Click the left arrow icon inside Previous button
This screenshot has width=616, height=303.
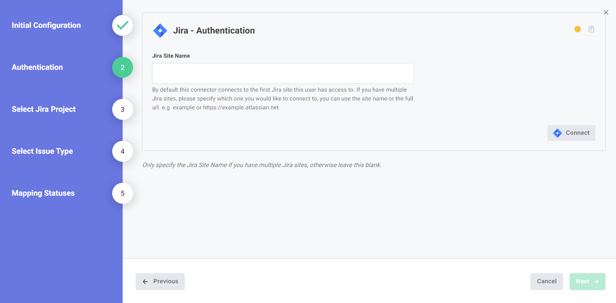tap(145, 281)
